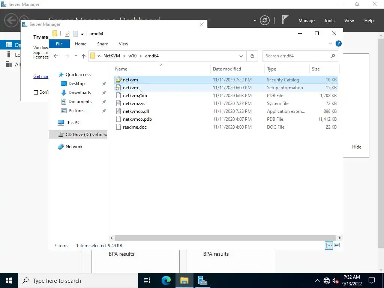Screen dimensions: 384x288
Task: Click the netkvm Setup Information file icon
Action: (x=118, y=88)
